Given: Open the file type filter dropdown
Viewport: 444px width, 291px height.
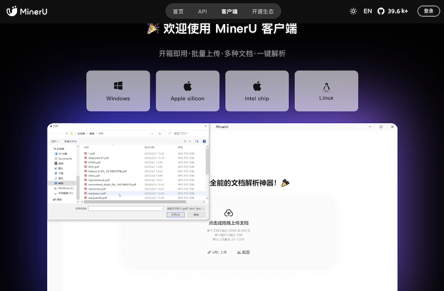Looking at the screenshot, I should click(186, 208).
